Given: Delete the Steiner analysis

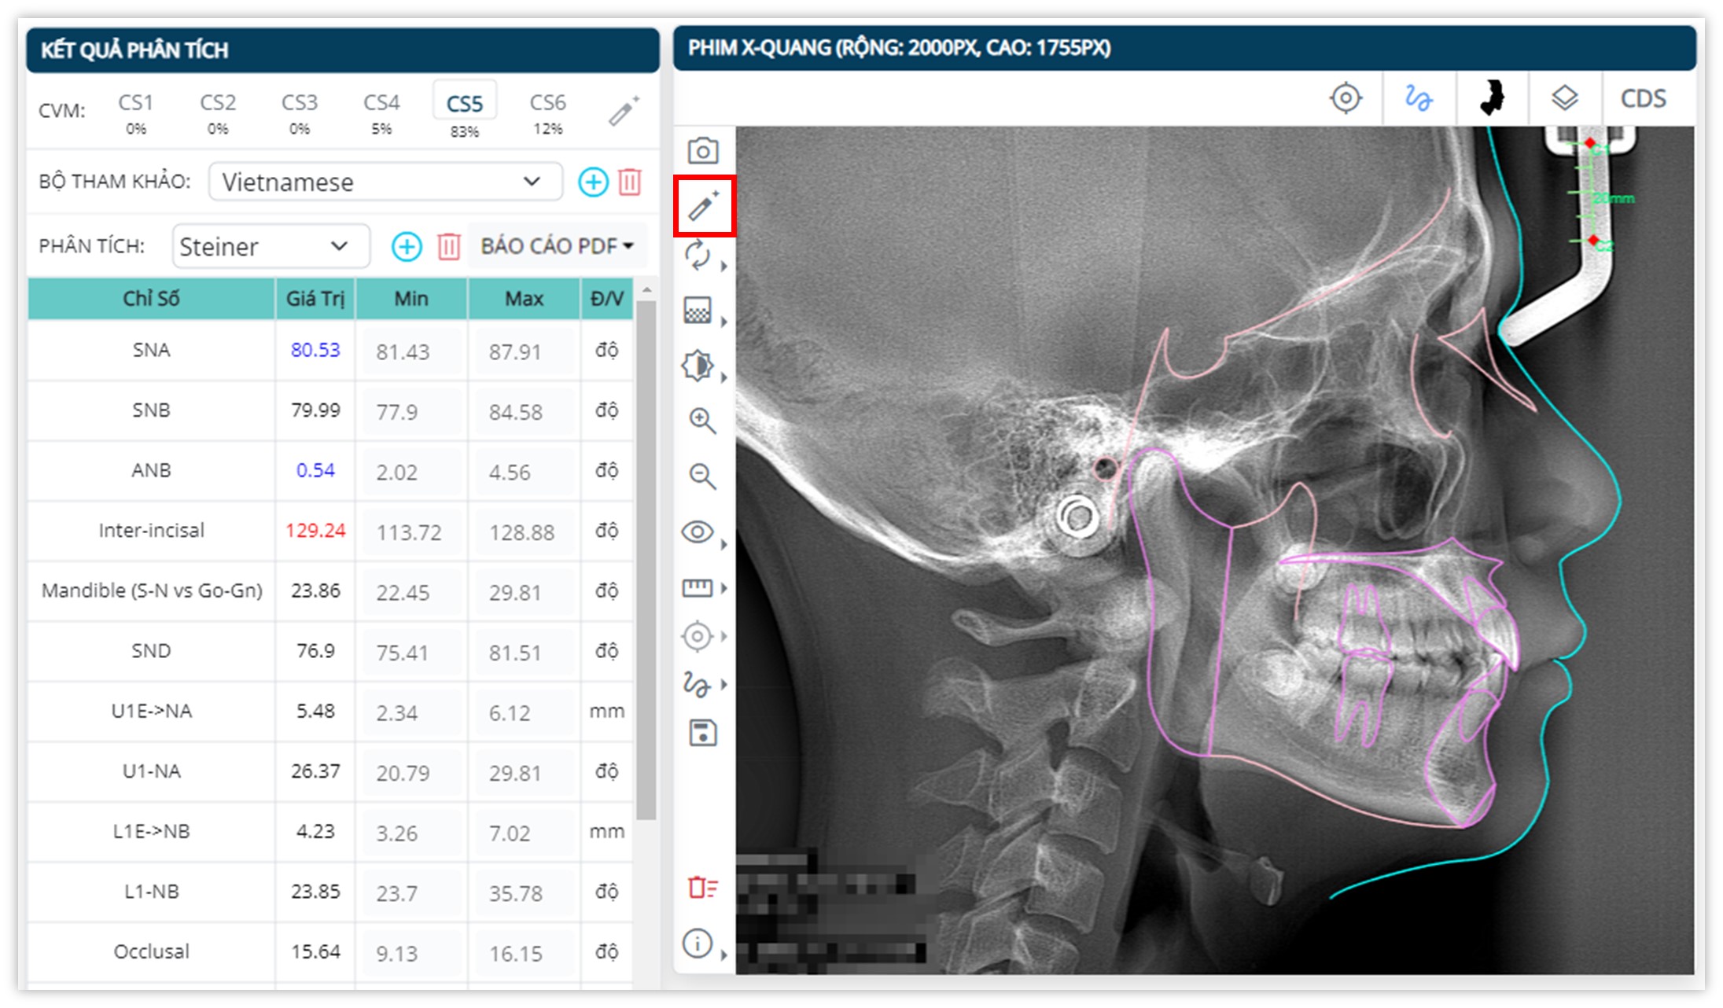Looking at the screenshot, I should tap(449, 247).
